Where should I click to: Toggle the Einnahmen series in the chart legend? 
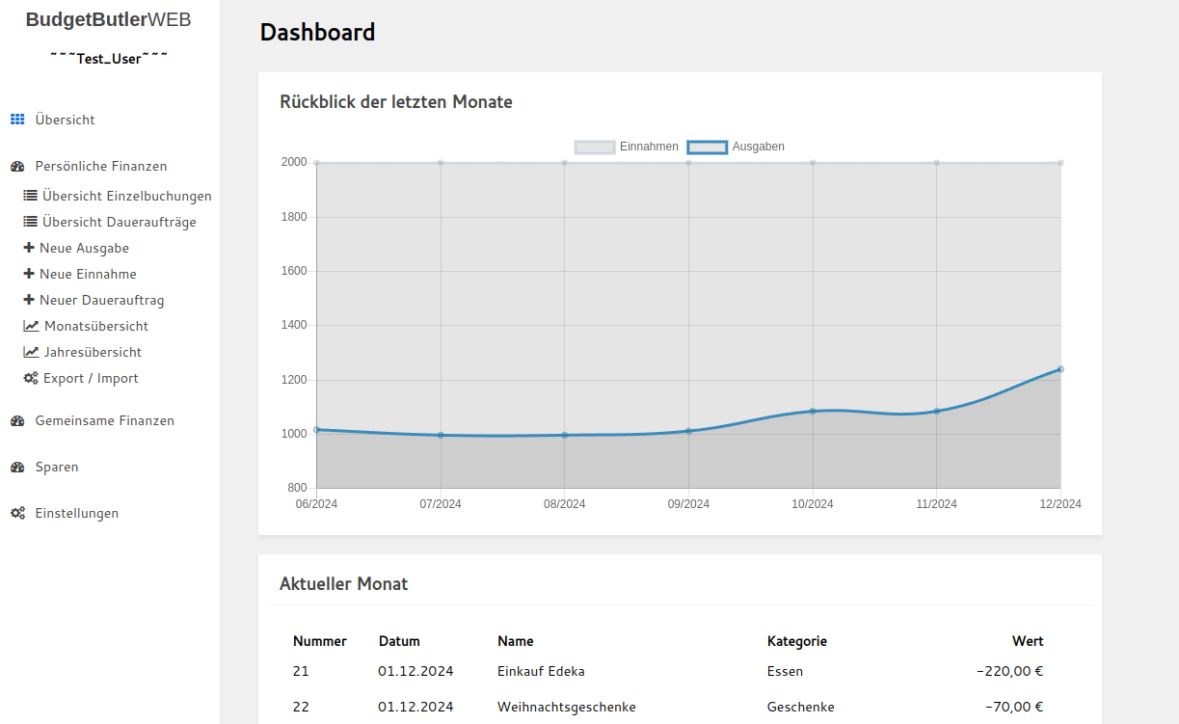point(625,146)
